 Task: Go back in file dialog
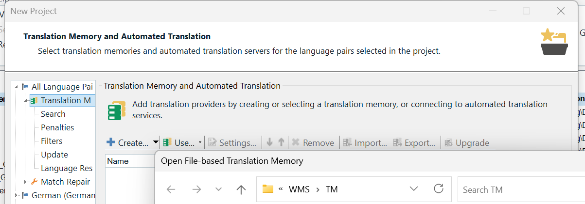[171, 189]
